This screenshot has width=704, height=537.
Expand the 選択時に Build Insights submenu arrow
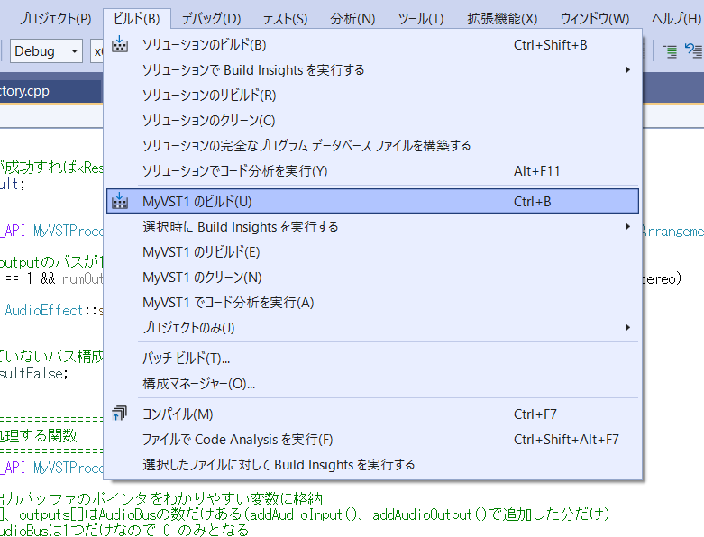[x=627, y=227]
